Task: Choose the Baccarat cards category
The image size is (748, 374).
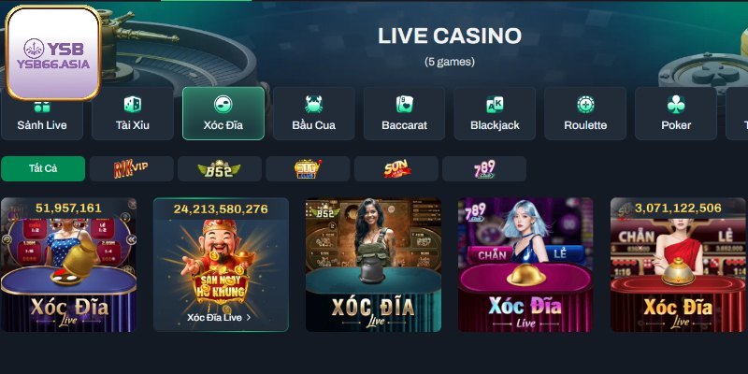Action: click(x=404, y=113)
